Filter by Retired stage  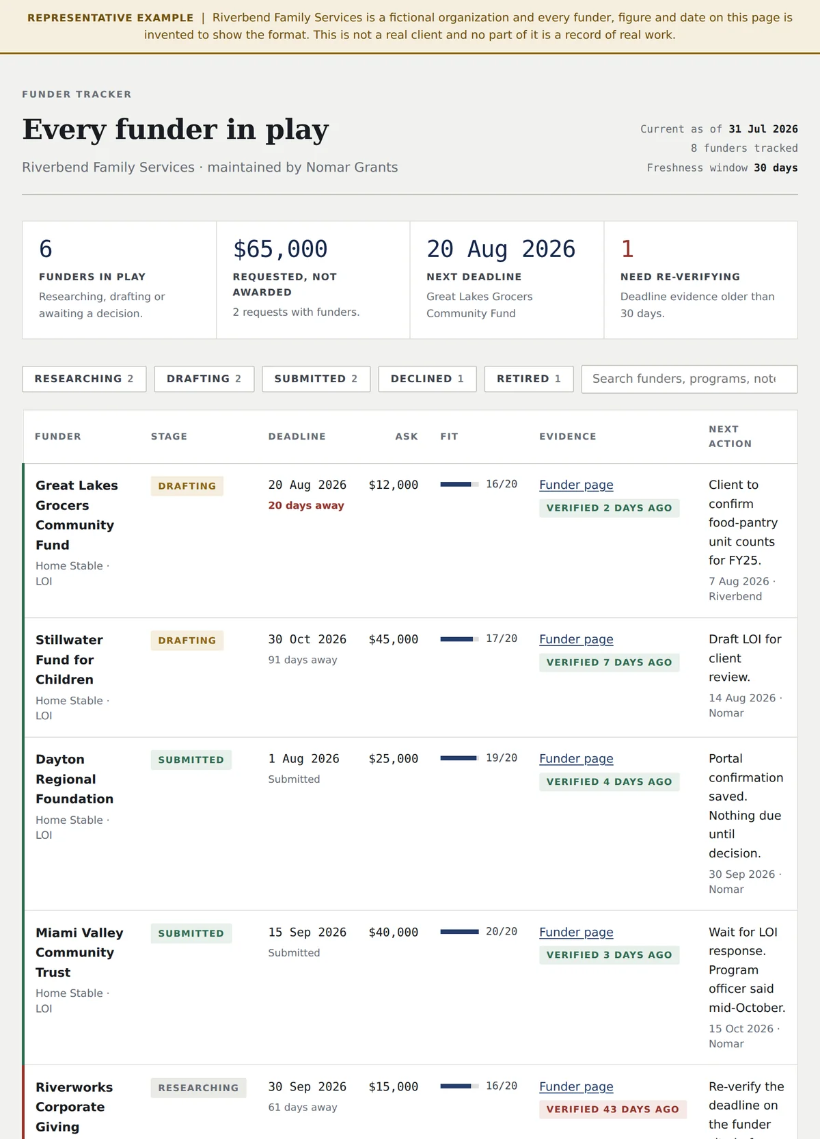tap(529, 379)
